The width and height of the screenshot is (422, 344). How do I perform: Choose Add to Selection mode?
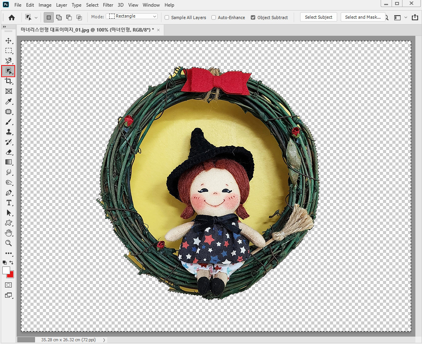coord(59,18)
